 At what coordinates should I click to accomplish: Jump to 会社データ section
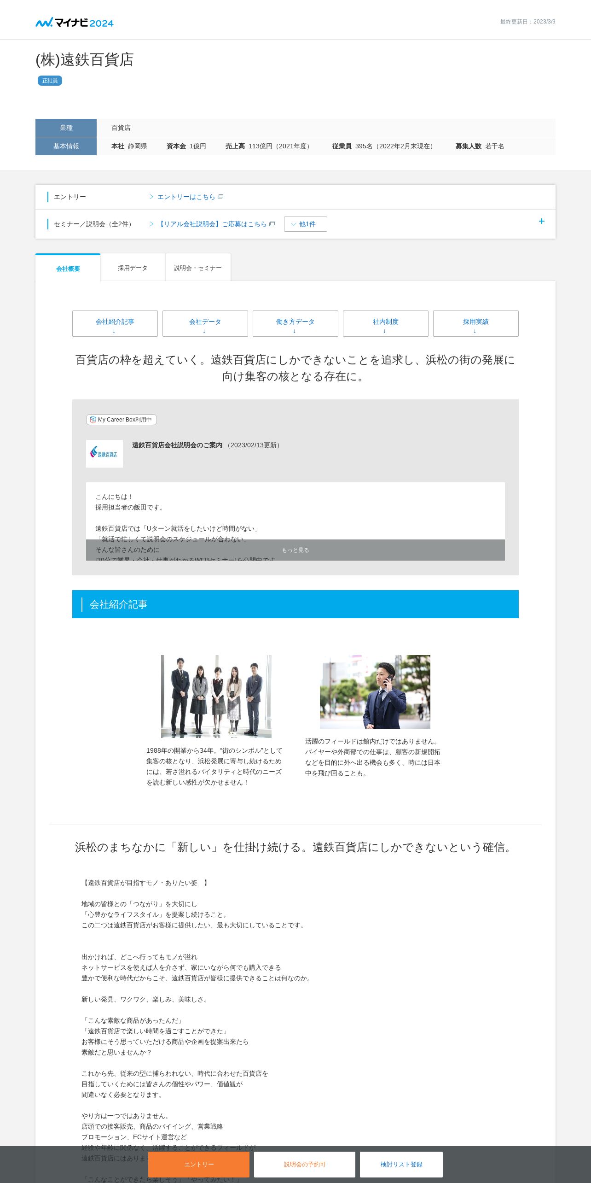[205, 324]
